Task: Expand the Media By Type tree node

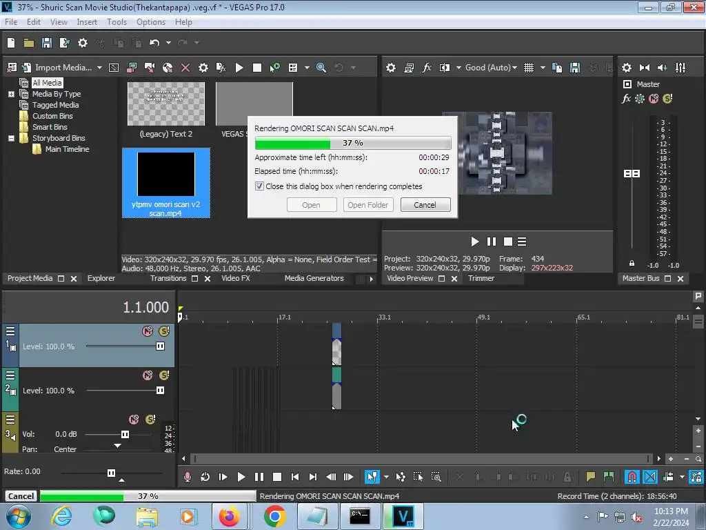Action: click(11, 94)
